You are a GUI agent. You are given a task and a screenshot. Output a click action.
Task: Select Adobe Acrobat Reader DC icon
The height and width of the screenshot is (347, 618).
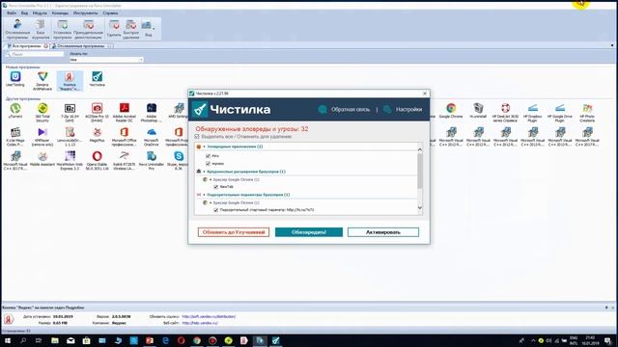(125, 112)
